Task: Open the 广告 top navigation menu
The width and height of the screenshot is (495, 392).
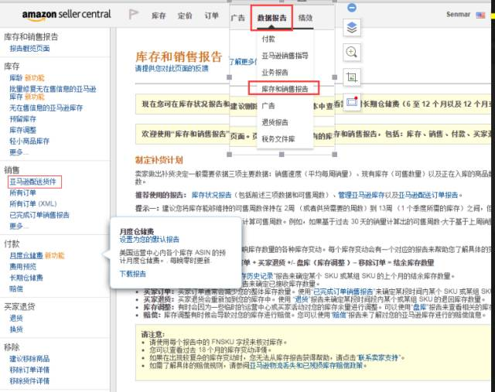Action: point(237,18)
